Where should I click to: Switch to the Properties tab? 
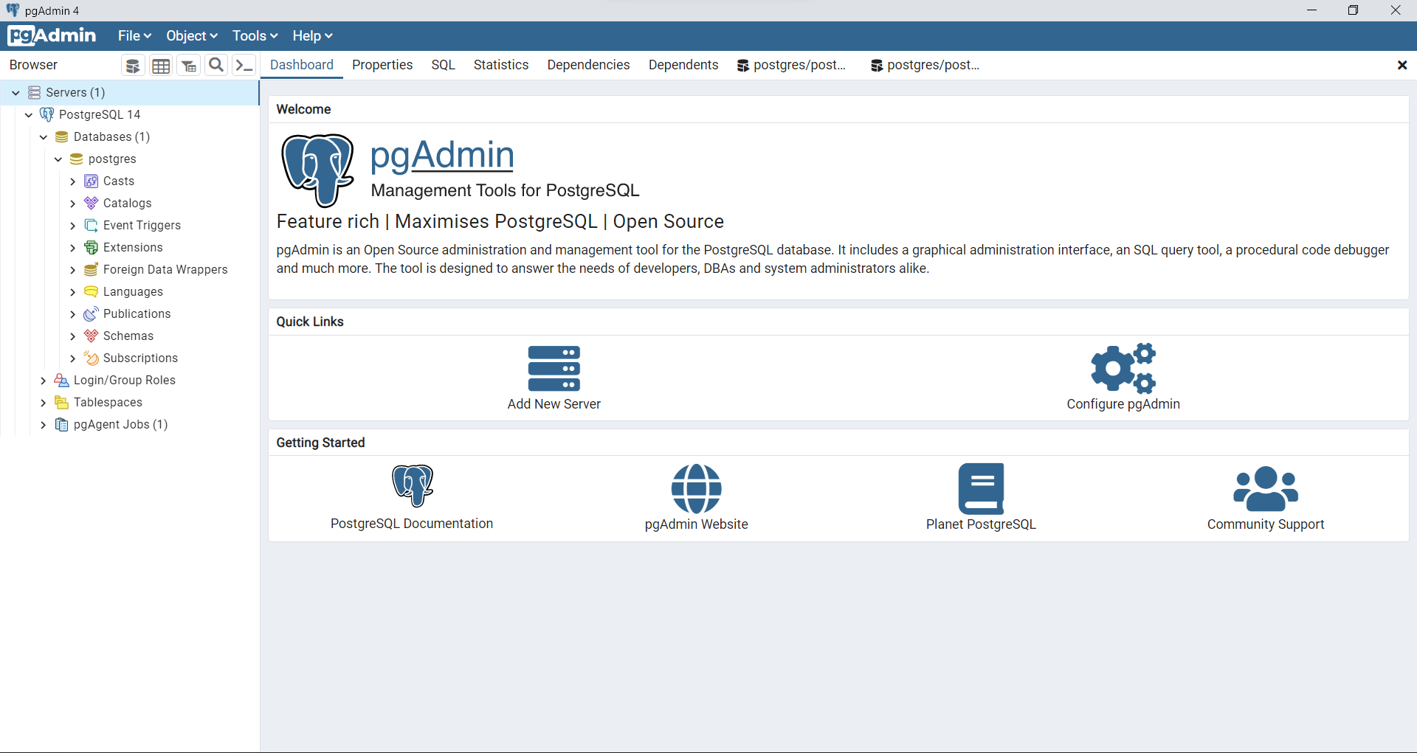coord(382,65)
